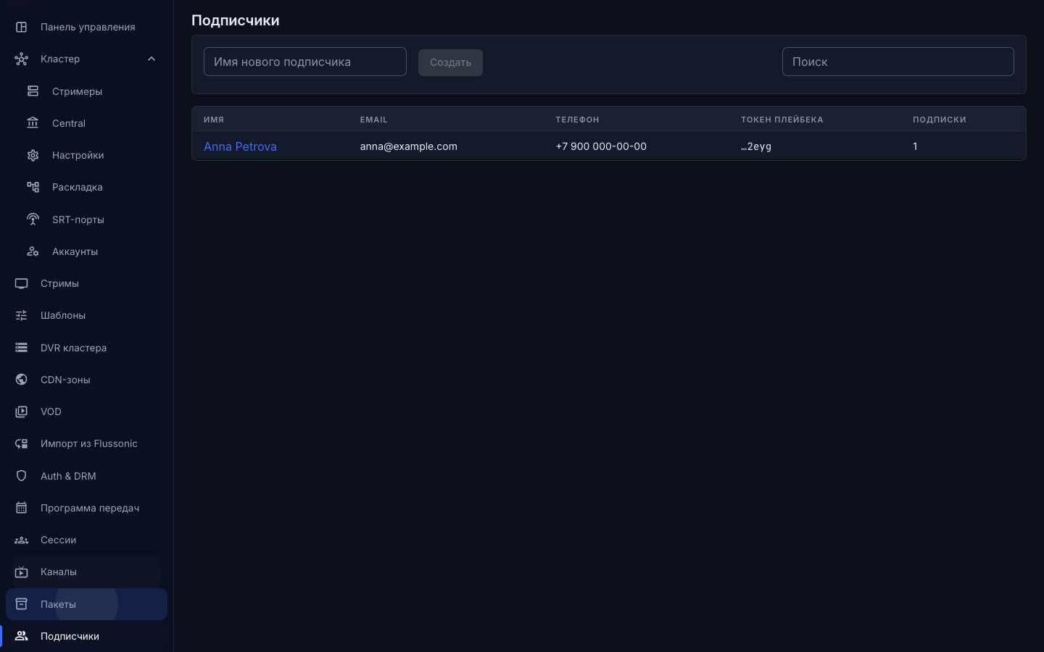The height and width of the screenshot is (652, 1044).
Task: Click the anna@example.com cell
Action: pyautogui.click(x=409, y=146)
